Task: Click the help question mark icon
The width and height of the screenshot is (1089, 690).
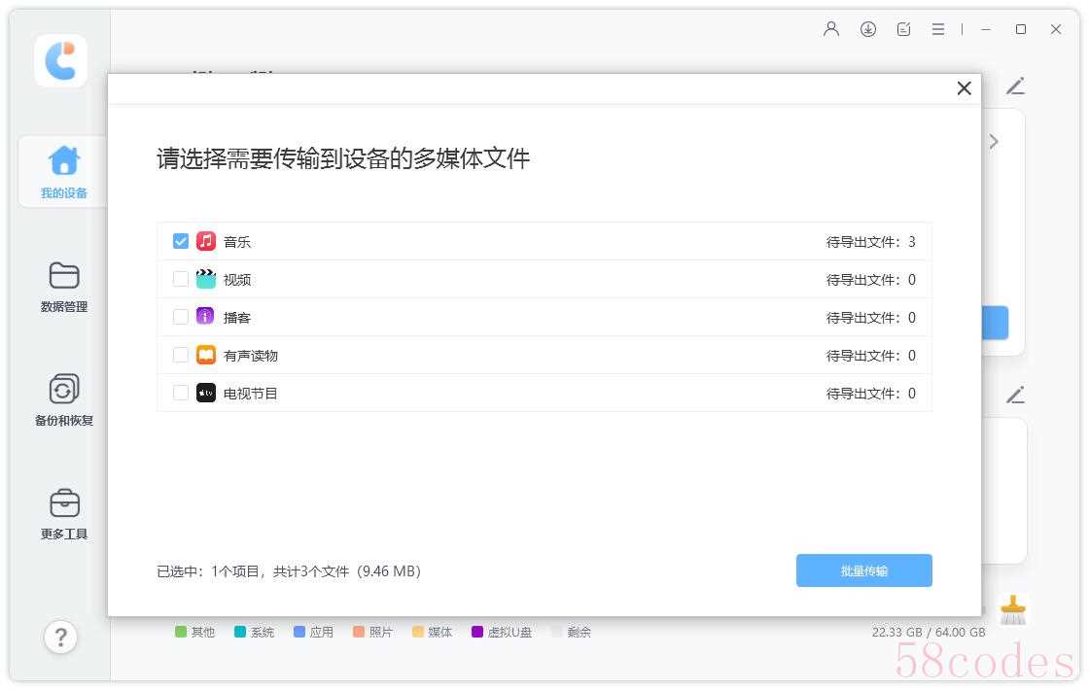Action: 60,638
